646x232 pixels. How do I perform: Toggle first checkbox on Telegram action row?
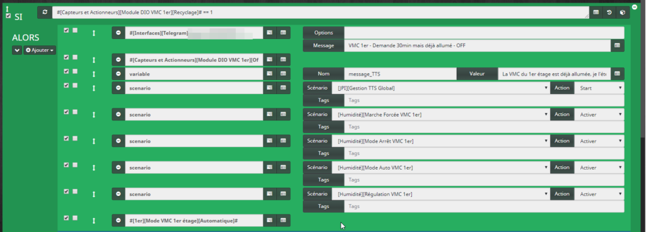click(66, 30)
